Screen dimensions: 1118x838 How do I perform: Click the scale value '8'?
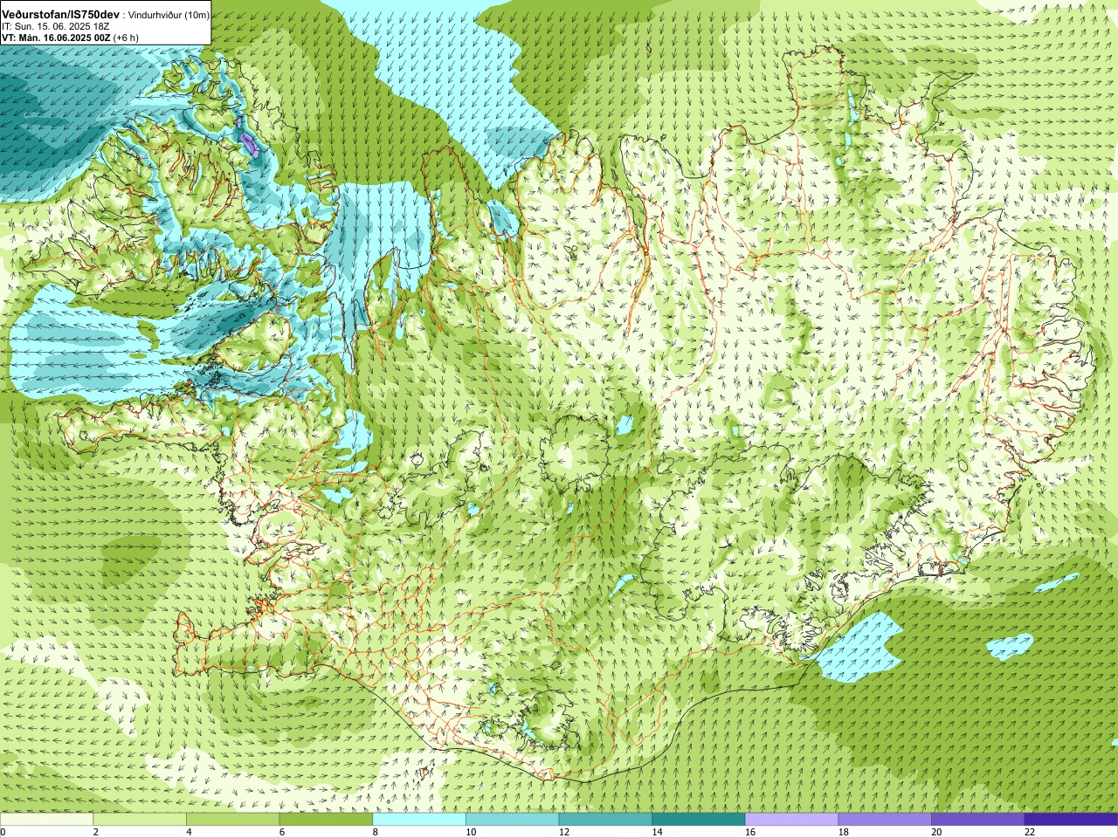376,832
